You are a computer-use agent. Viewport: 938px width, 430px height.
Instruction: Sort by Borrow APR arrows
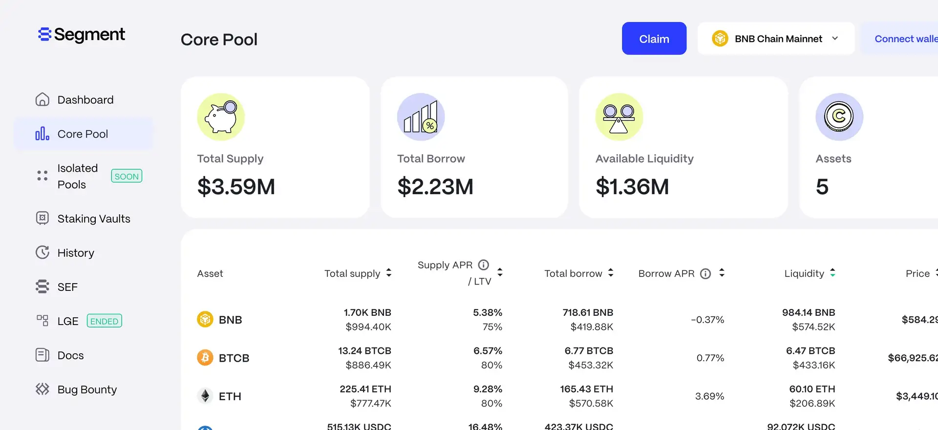(x=722, y=273)
